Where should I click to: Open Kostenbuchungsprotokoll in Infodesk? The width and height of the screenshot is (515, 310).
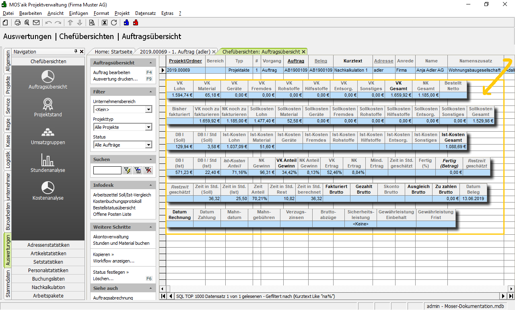[x=117, y=201]
